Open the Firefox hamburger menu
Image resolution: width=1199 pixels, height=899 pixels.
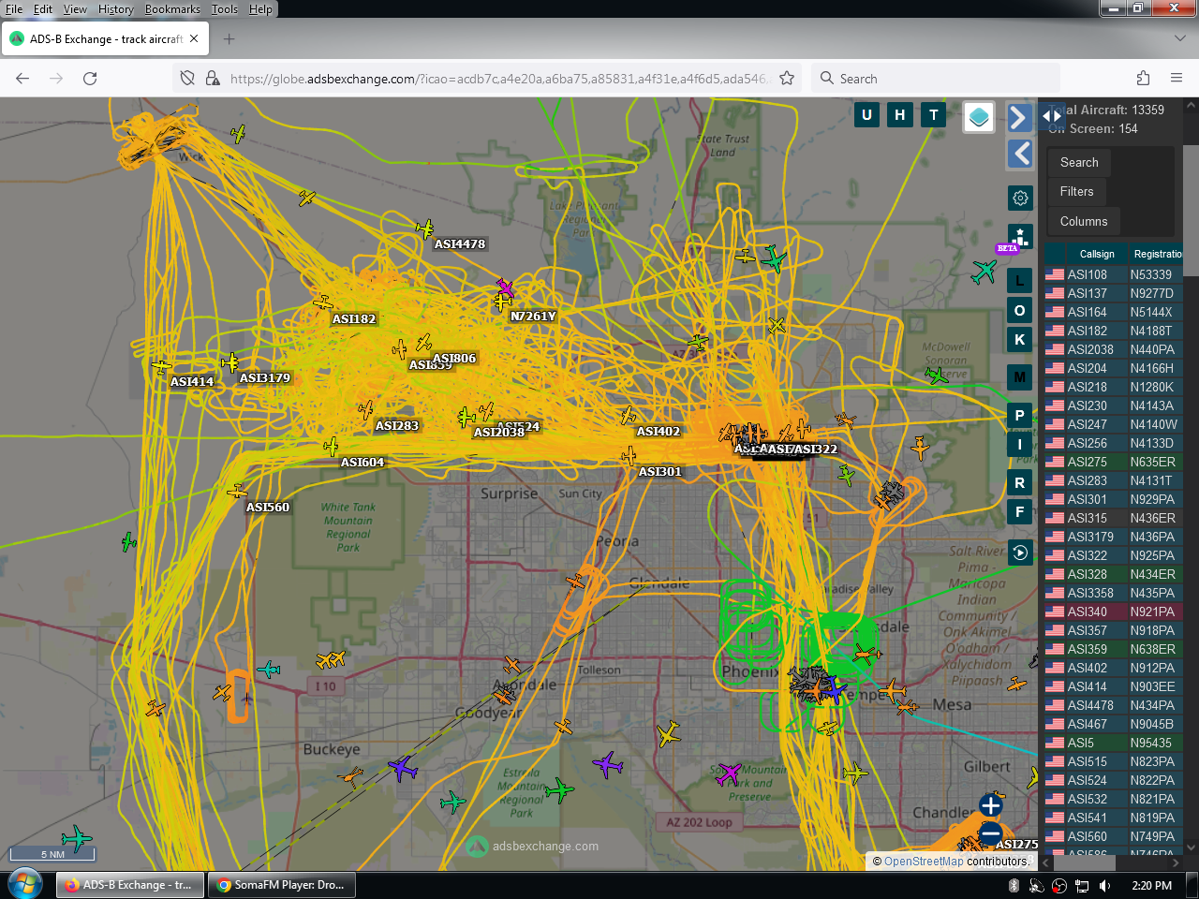click(x=1177, y=79)
